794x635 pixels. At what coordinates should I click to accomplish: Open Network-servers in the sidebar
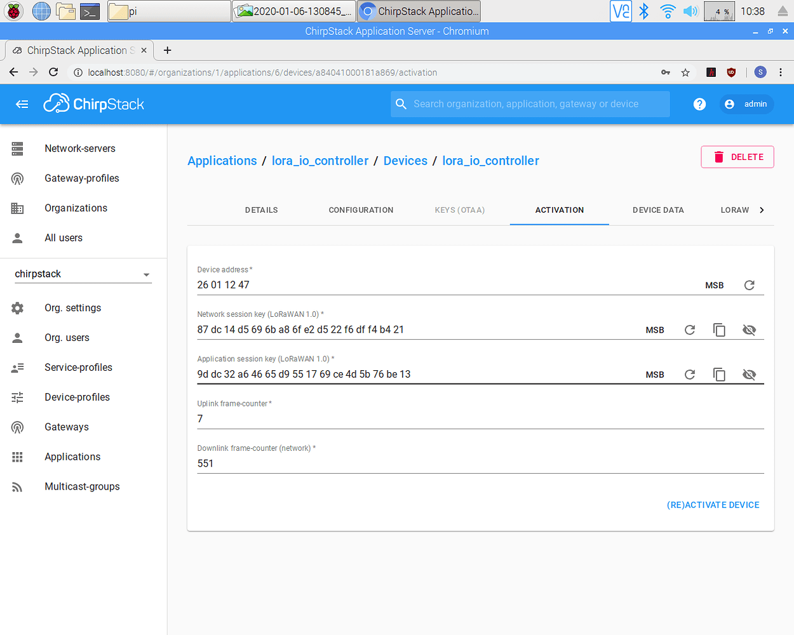pos(80,149)
